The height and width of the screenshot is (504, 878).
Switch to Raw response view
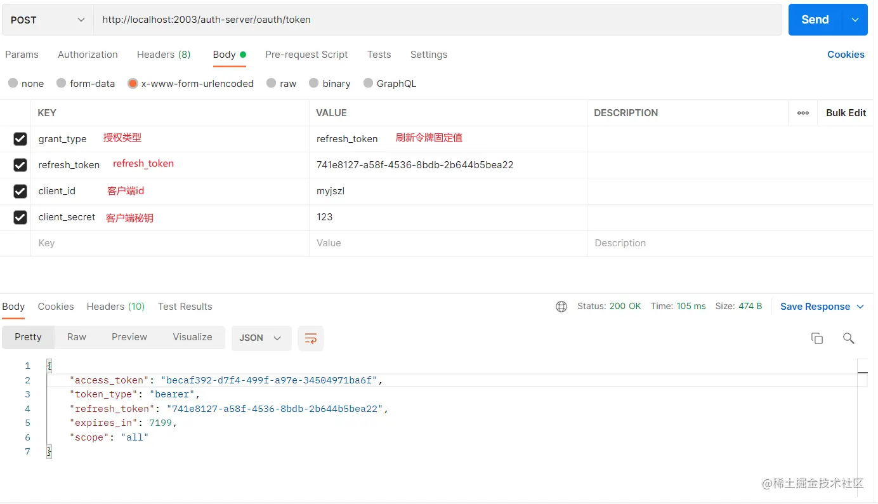point(77,337)
